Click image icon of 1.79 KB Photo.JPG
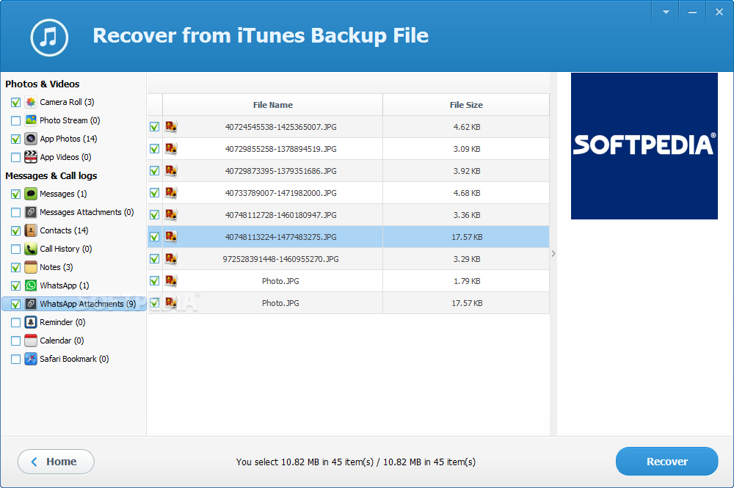734x488 pixels. coord(171,280)
